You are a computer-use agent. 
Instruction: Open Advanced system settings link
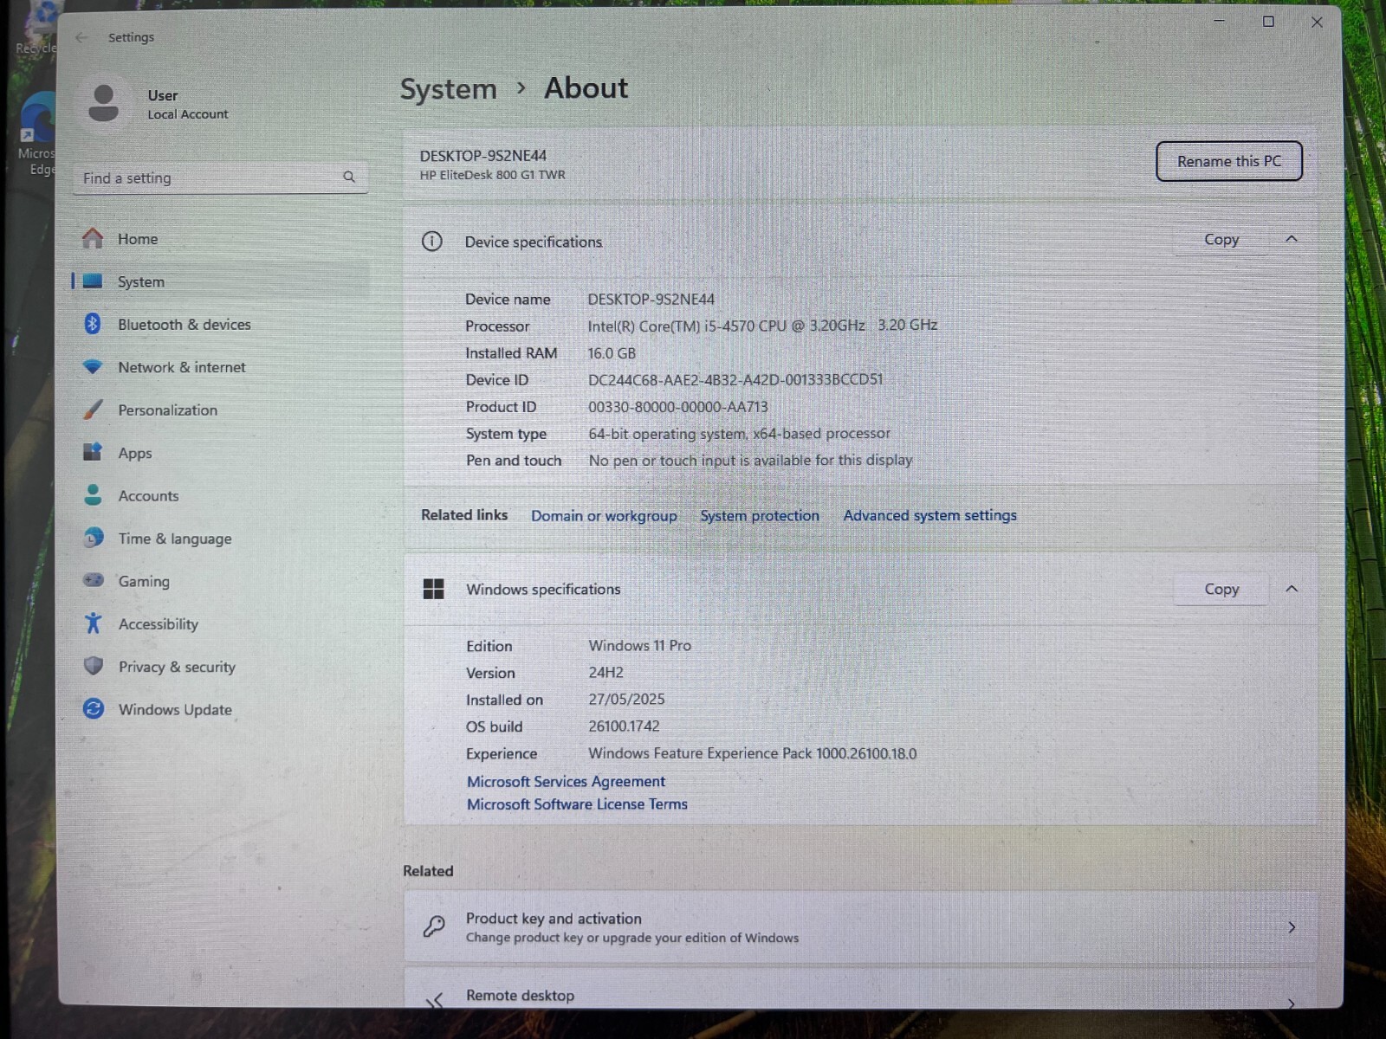(929, 515)
